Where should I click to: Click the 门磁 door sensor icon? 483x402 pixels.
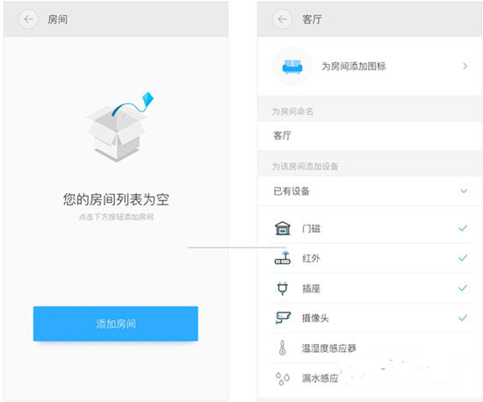(283, 228)
